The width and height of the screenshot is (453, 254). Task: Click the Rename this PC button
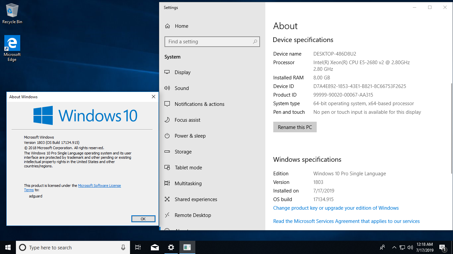coord(295,127)
